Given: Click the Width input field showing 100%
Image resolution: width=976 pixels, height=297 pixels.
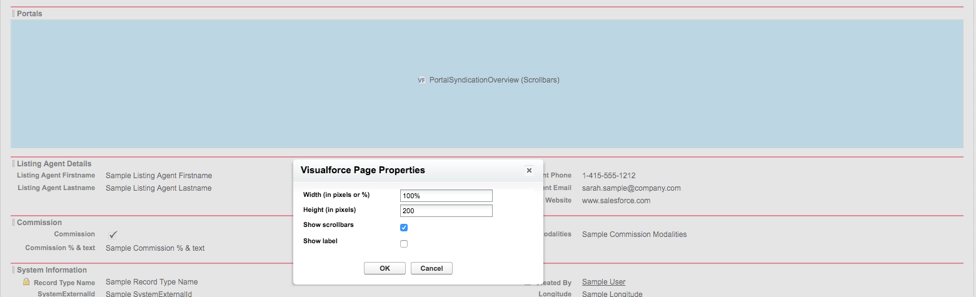Looking at the screenshot, I should tap(446, 196).
